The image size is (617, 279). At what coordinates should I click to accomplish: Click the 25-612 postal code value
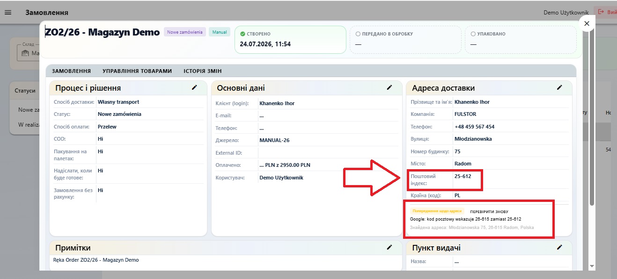click(x=463, y=176)
